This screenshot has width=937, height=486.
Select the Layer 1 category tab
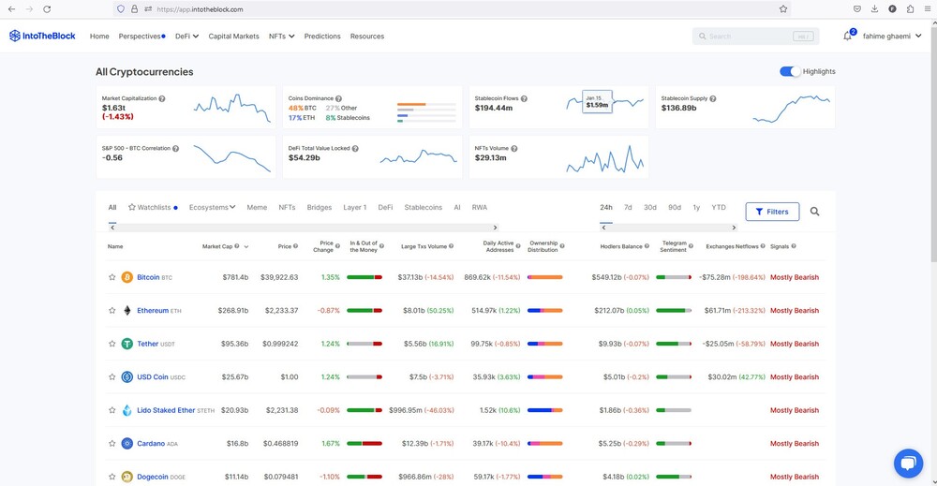[355, 207]
